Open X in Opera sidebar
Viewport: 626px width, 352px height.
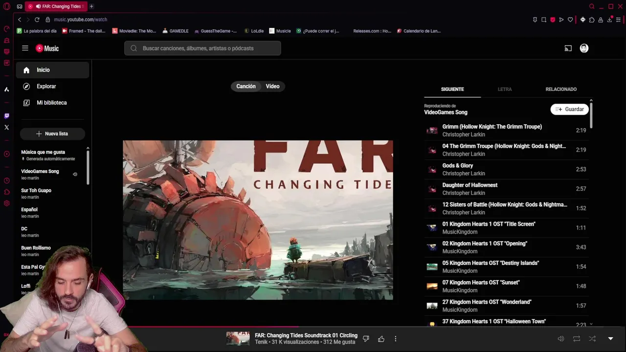(6, 127)
